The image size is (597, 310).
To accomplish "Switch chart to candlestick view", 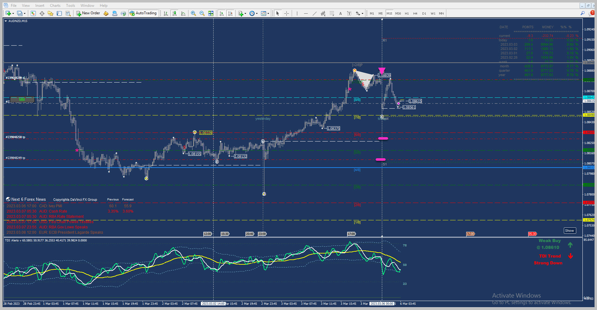I will point(175,13).
